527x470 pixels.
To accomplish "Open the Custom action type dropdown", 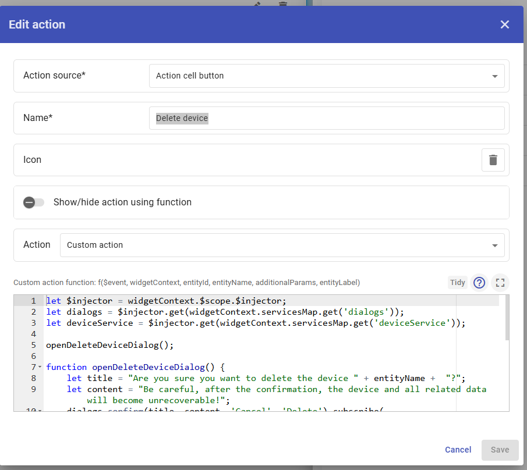I will click(x=282, y=245).
